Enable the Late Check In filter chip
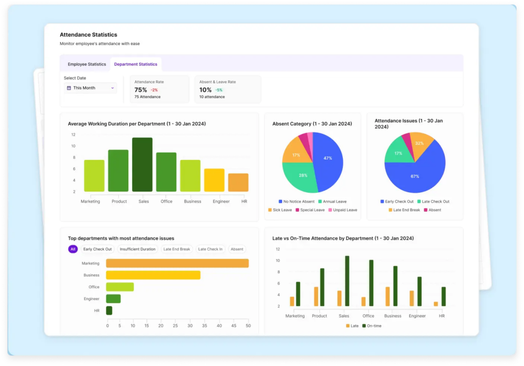This screenshot has height=366, width=524. click(210, 249)
